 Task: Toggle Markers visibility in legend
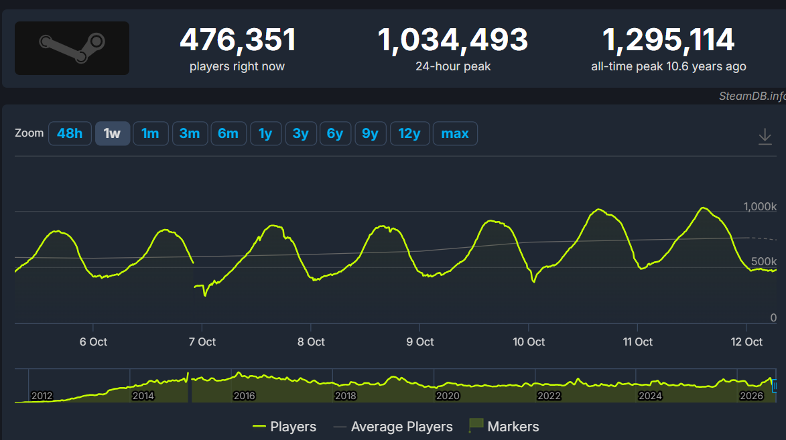point(504,427)
